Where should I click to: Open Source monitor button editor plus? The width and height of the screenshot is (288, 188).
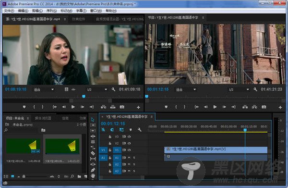(x=139, y=107)
